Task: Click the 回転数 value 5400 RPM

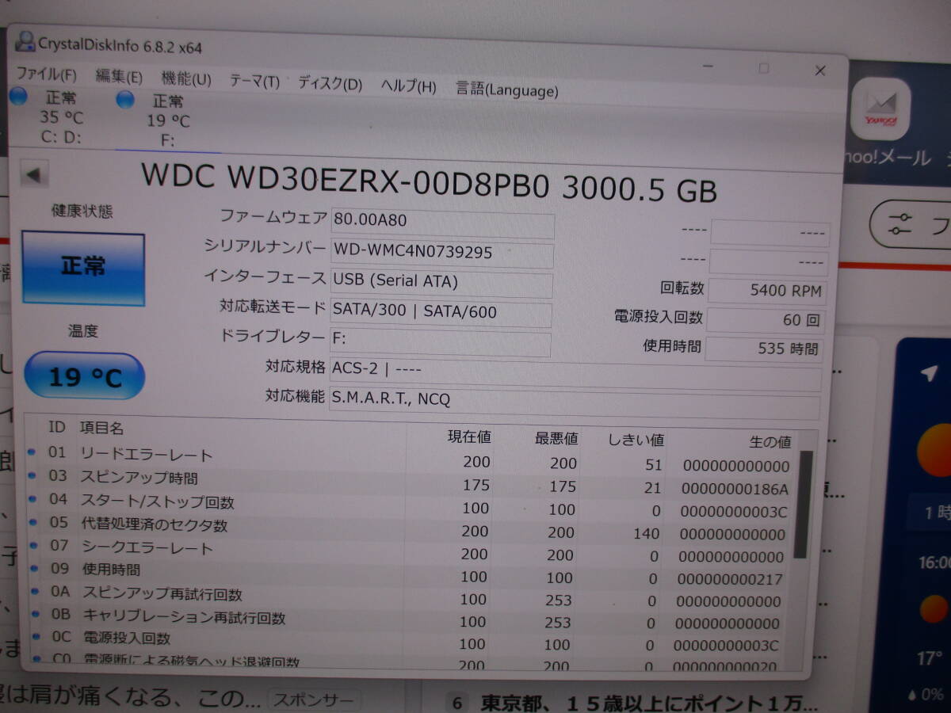Action: pyautogui.click(x=767, y=291)
